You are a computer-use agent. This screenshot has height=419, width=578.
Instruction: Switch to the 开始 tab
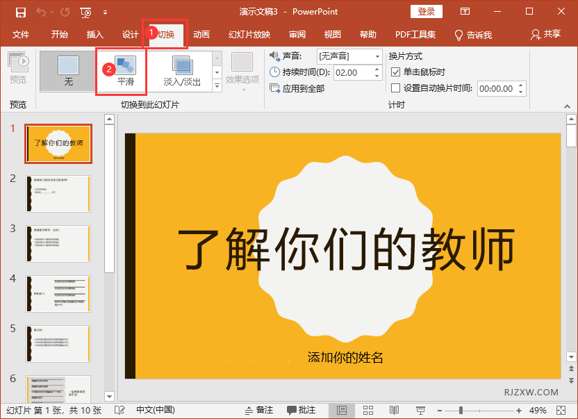(59, 35)
